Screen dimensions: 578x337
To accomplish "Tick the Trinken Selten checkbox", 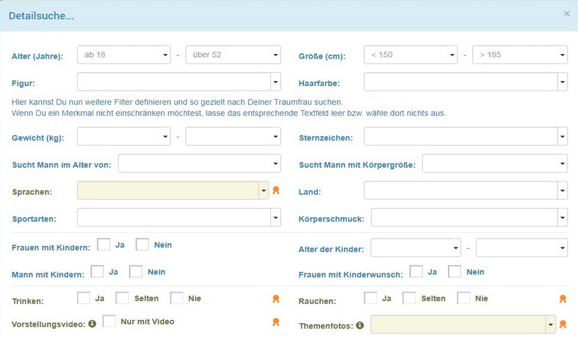I will tap(122, 297).
